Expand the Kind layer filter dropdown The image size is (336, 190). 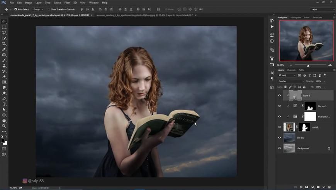pyautogui.click(x=287, y=75)
